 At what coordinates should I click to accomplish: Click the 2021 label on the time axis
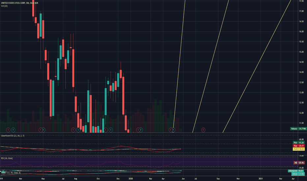click(261, 179)
